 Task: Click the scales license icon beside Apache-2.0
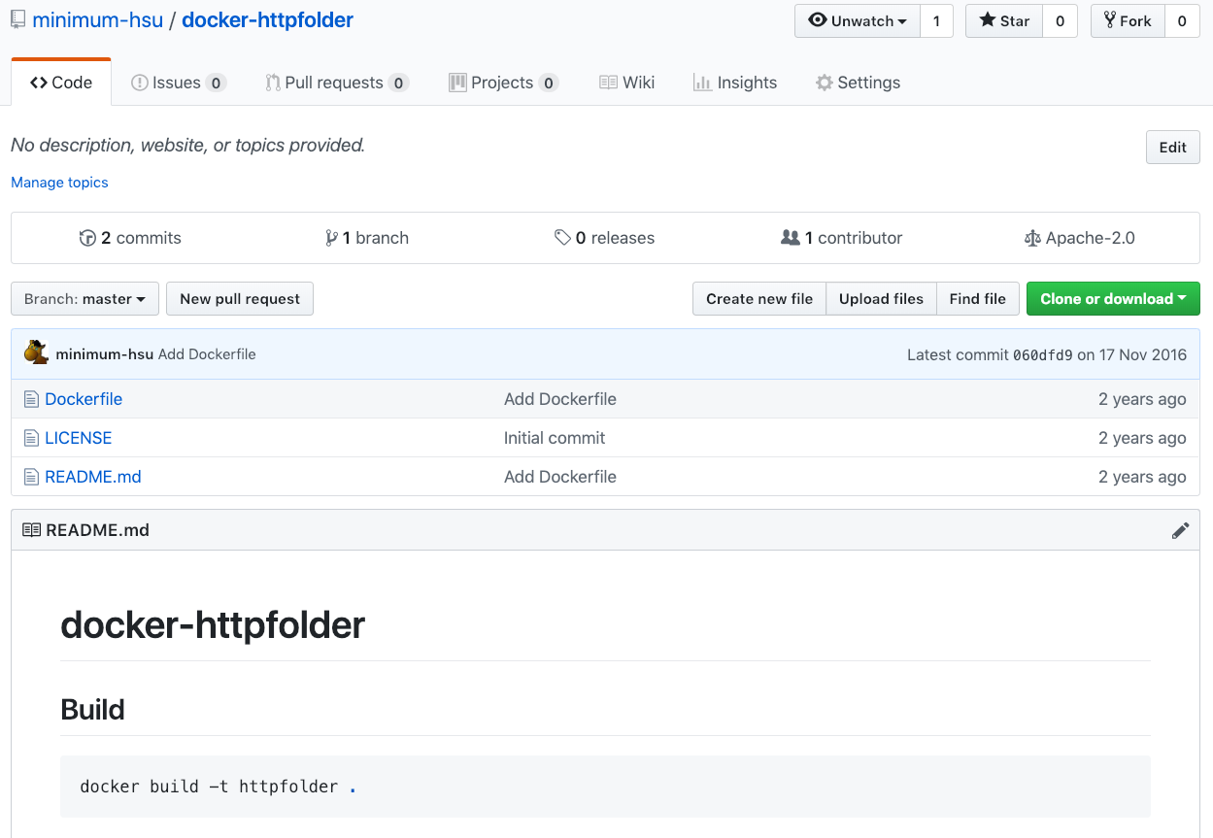coord(1032,238)
